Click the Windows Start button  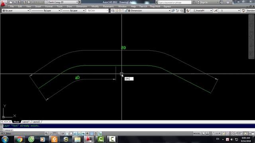pyautogui.click(x=5, y=139)
